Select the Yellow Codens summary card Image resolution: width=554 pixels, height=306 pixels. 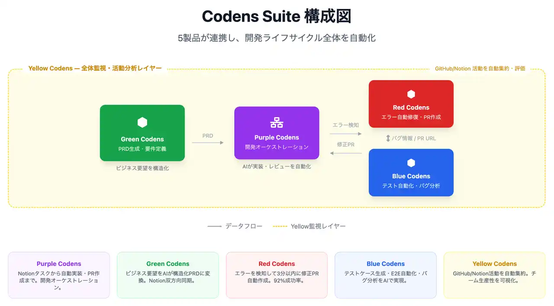(494, 275)
